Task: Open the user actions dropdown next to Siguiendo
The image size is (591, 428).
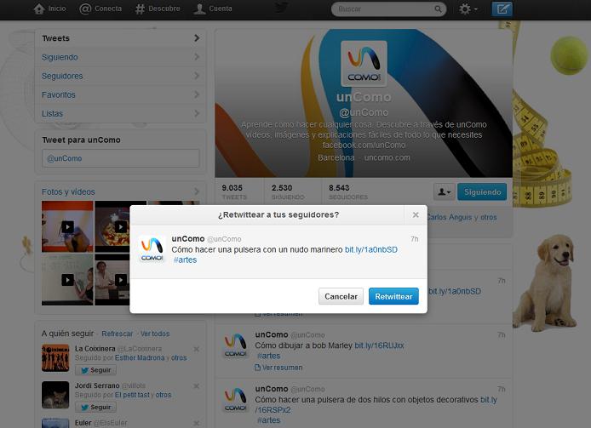Action: tap(444, 192)
